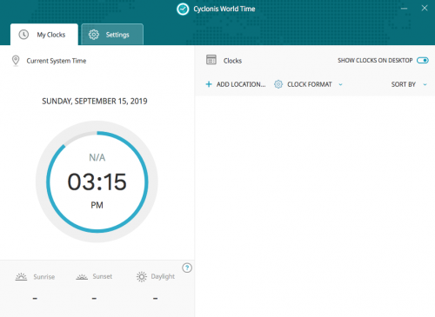Click the Daylight label
435x317 pixels.
point(163,276)
